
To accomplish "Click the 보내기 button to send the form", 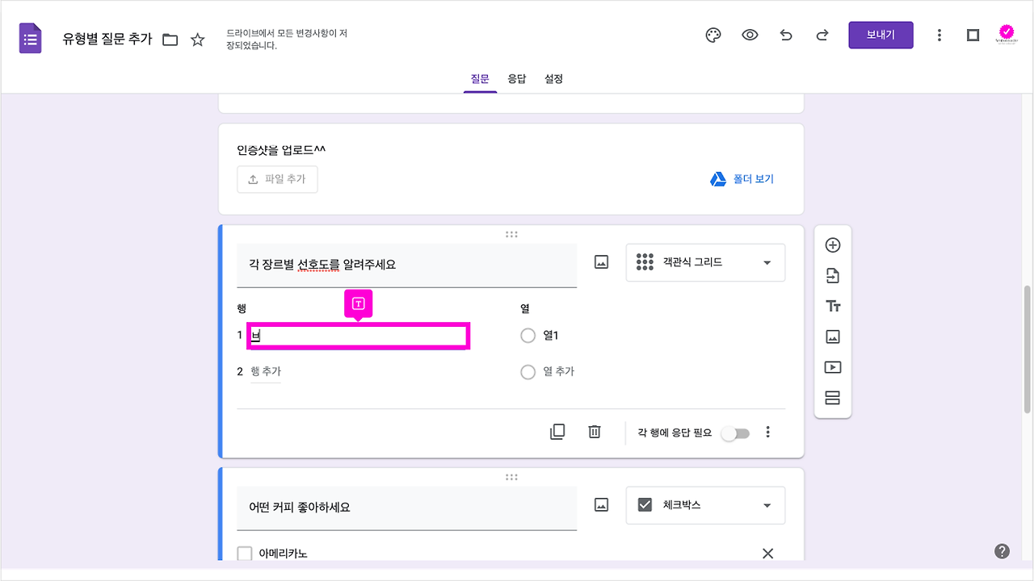I will click(x=881, y=35).
